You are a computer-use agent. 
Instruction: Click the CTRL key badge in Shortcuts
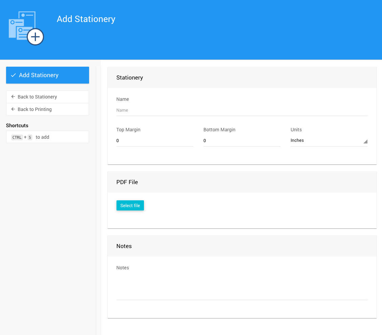[x=17, y=137]
